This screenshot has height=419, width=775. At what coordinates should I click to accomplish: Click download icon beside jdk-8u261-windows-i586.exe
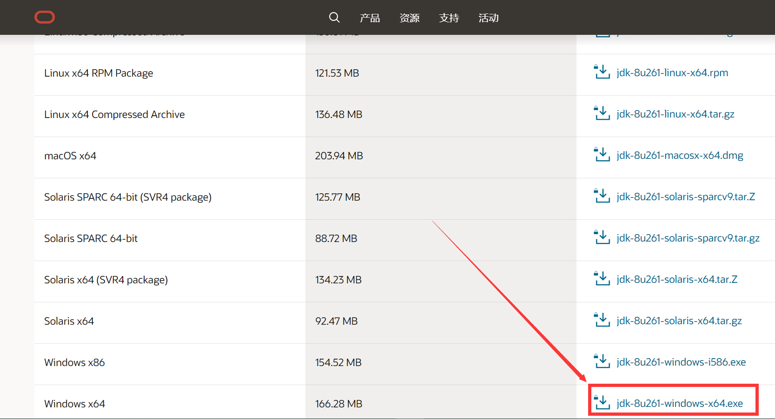602,361
